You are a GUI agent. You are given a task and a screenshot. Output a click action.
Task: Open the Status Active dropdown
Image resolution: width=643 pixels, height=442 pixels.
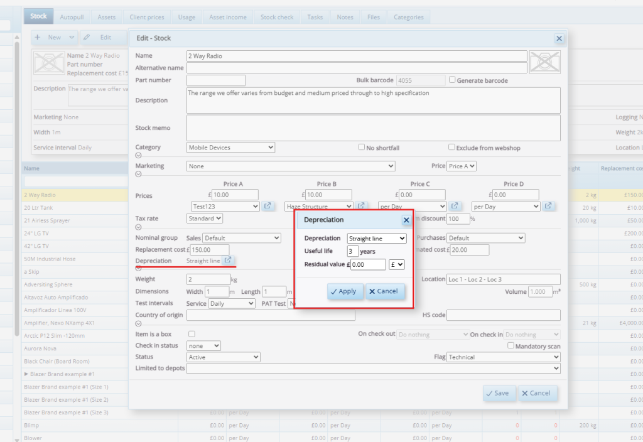[x=223, y=357]
